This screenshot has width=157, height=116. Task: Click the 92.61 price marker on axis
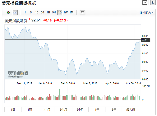pos(145,40)
